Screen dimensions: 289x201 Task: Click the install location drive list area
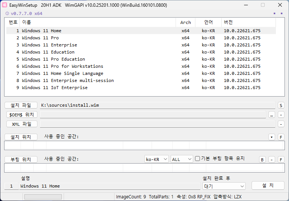[x=144, y=146]
